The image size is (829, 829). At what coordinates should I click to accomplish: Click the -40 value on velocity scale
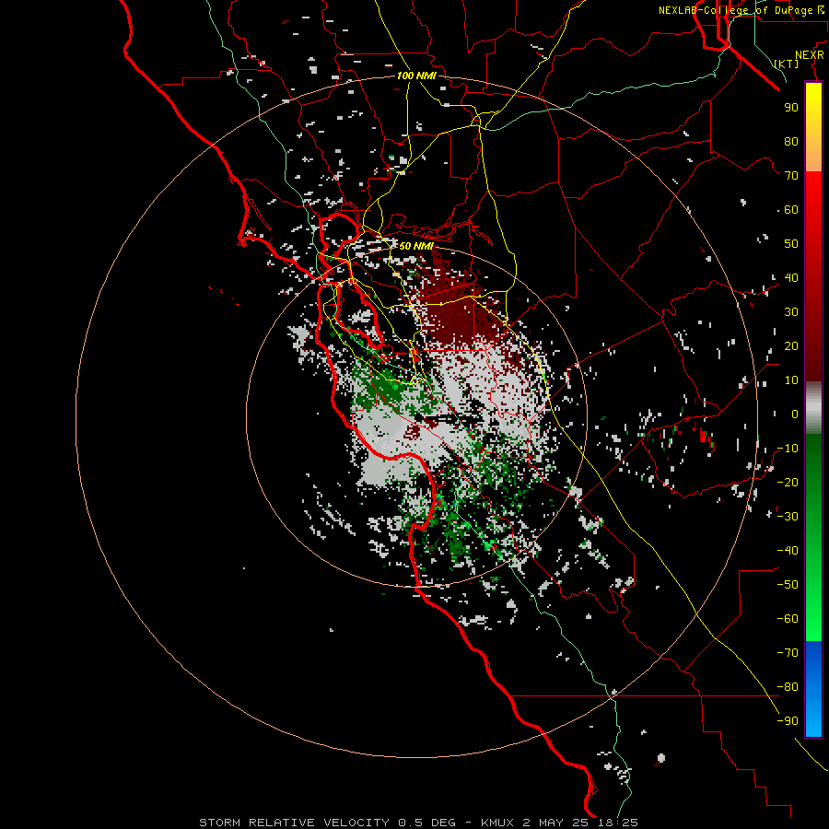788,551
